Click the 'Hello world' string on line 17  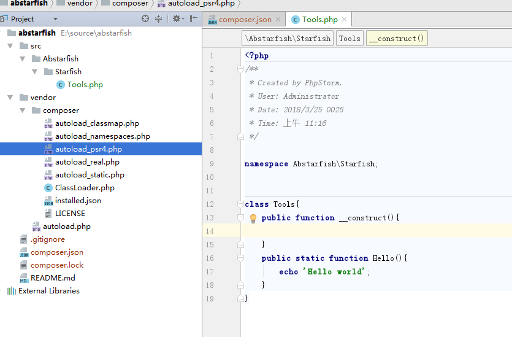(x=333, y=272)
